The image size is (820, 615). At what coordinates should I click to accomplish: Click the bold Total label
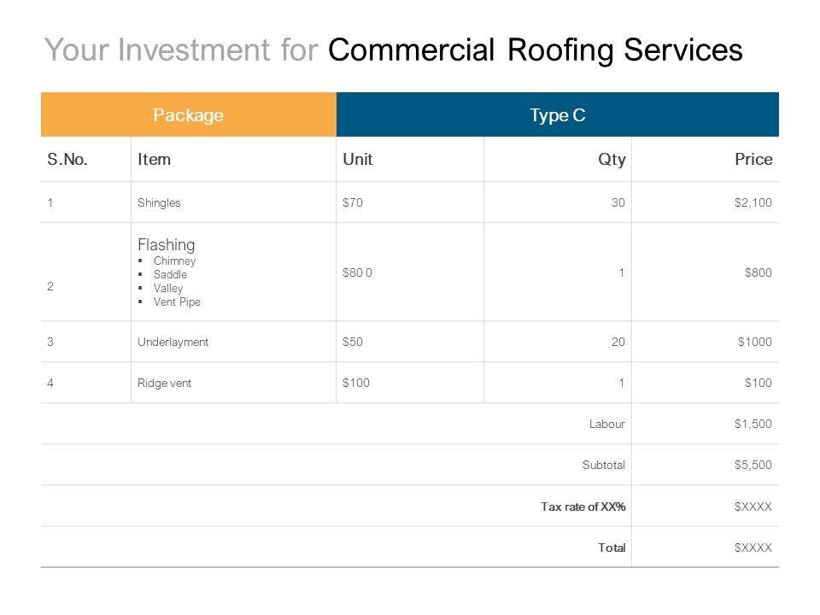pyautogui.click(x=612, y=548)
